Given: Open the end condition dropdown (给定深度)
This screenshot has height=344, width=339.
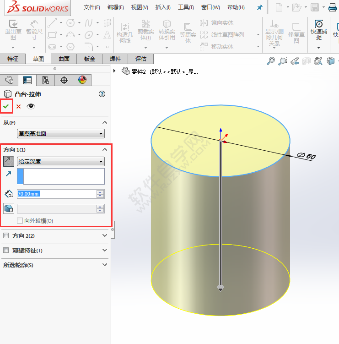Looking at the screenshot, I should coord(60,161).
